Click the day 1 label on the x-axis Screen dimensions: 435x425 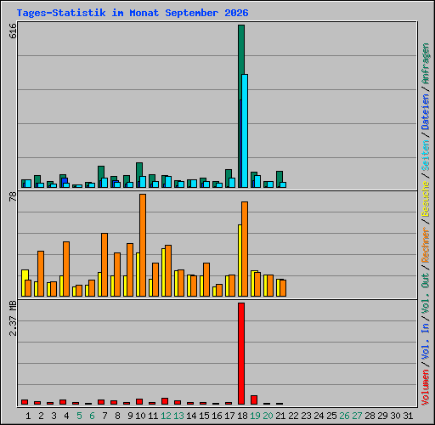click(28, 416)
